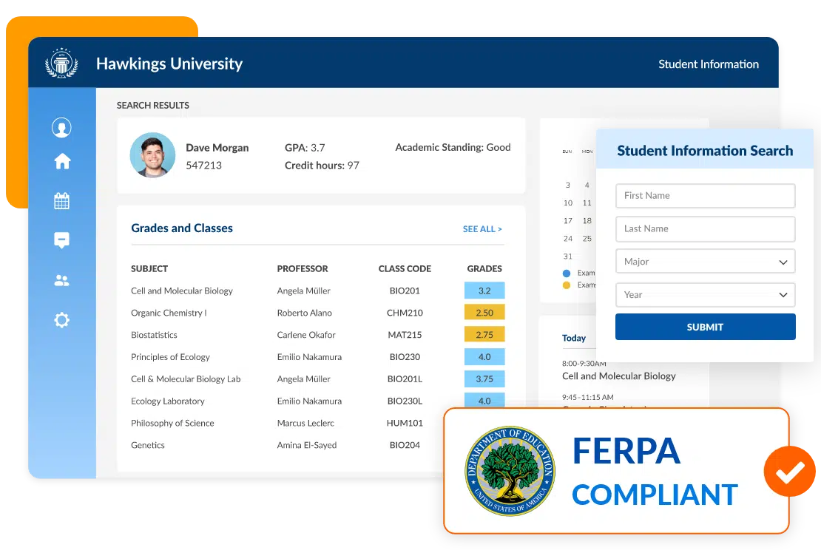
Task: Click the SEE ALL link
Action: point(482,229)
